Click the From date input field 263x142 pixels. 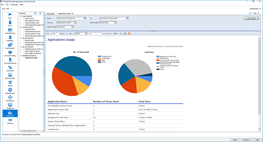[70, 18]
